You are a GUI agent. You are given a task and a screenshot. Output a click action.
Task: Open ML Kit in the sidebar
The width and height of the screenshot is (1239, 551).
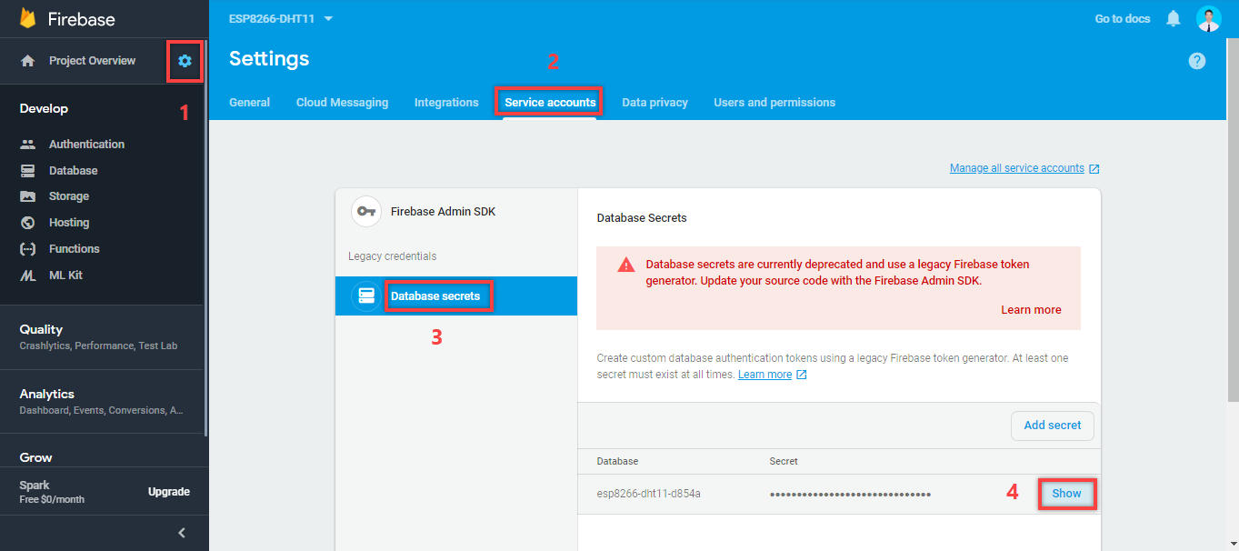65,275
